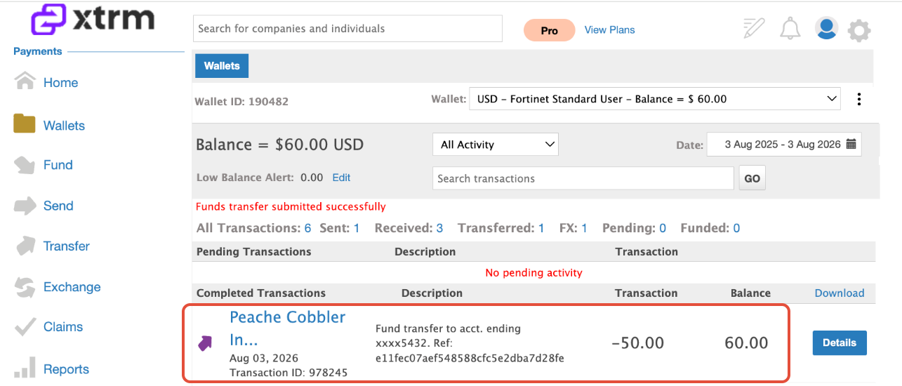Click the Reports bar chart icon

click(25, 367)
